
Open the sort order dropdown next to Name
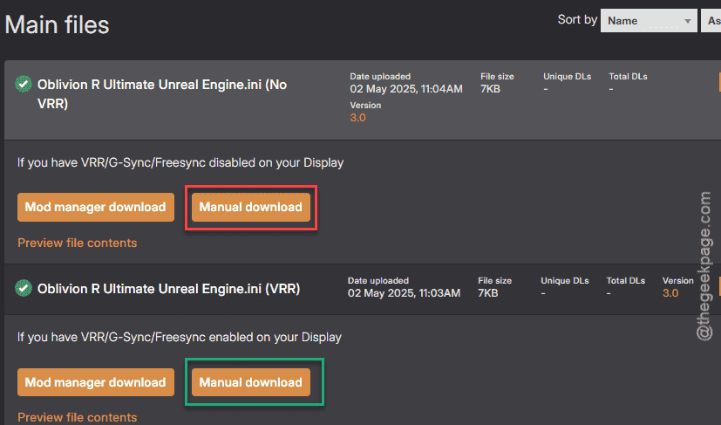[711, 21]
